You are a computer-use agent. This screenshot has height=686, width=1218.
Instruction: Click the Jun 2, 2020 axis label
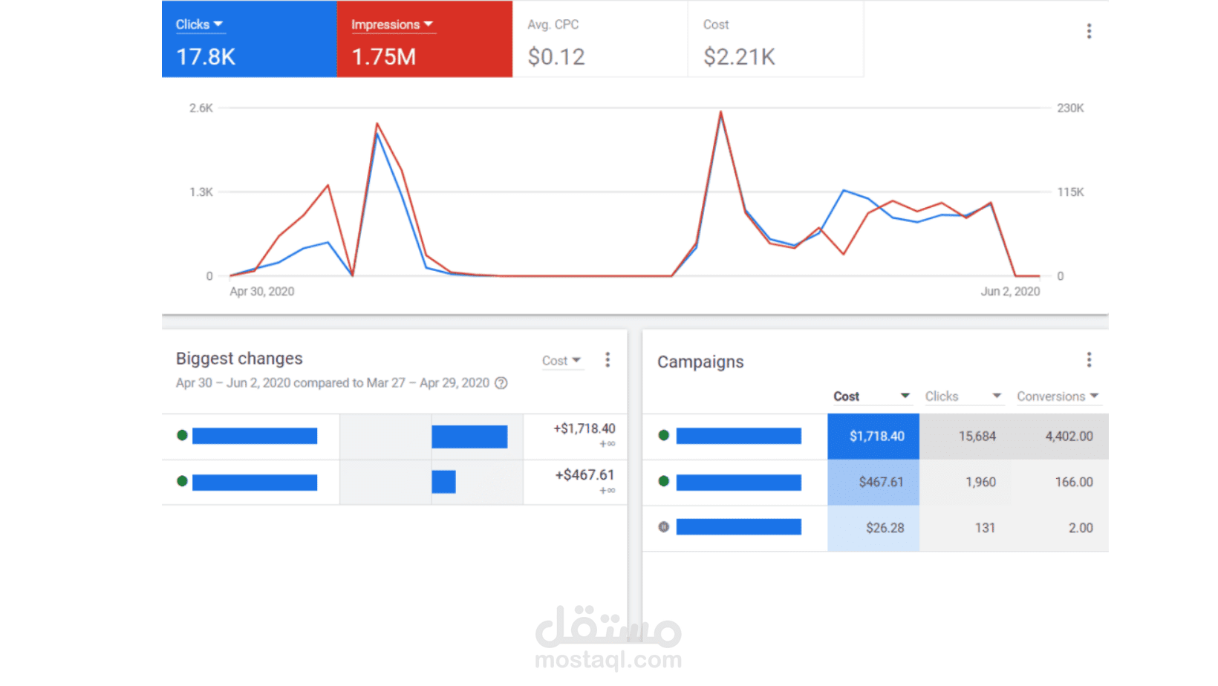coord(1010,292)
